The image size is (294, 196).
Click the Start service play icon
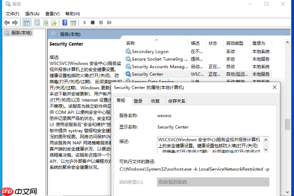coord(85,23)
